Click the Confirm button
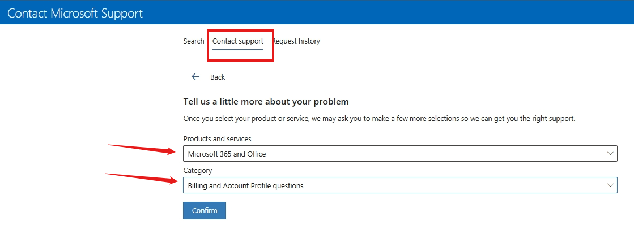 (204, 211)
